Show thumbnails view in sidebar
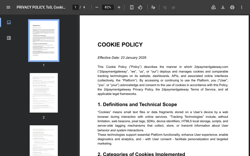The image size is (250, 156). point(9,22)
